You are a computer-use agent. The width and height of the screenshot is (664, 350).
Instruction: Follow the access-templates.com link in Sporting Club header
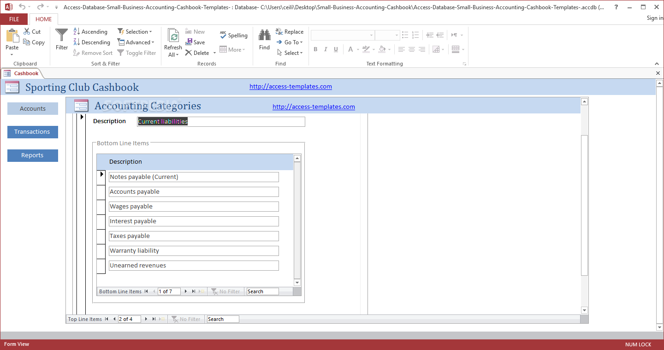pos(290,87)
